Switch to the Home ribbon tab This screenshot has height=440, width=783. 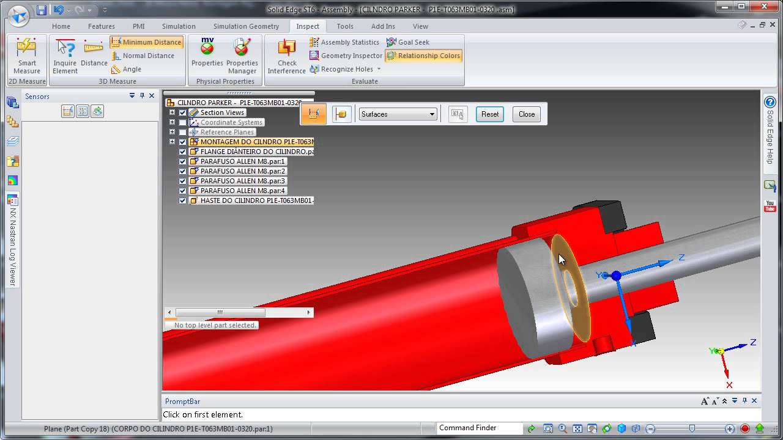click(61, 26)
